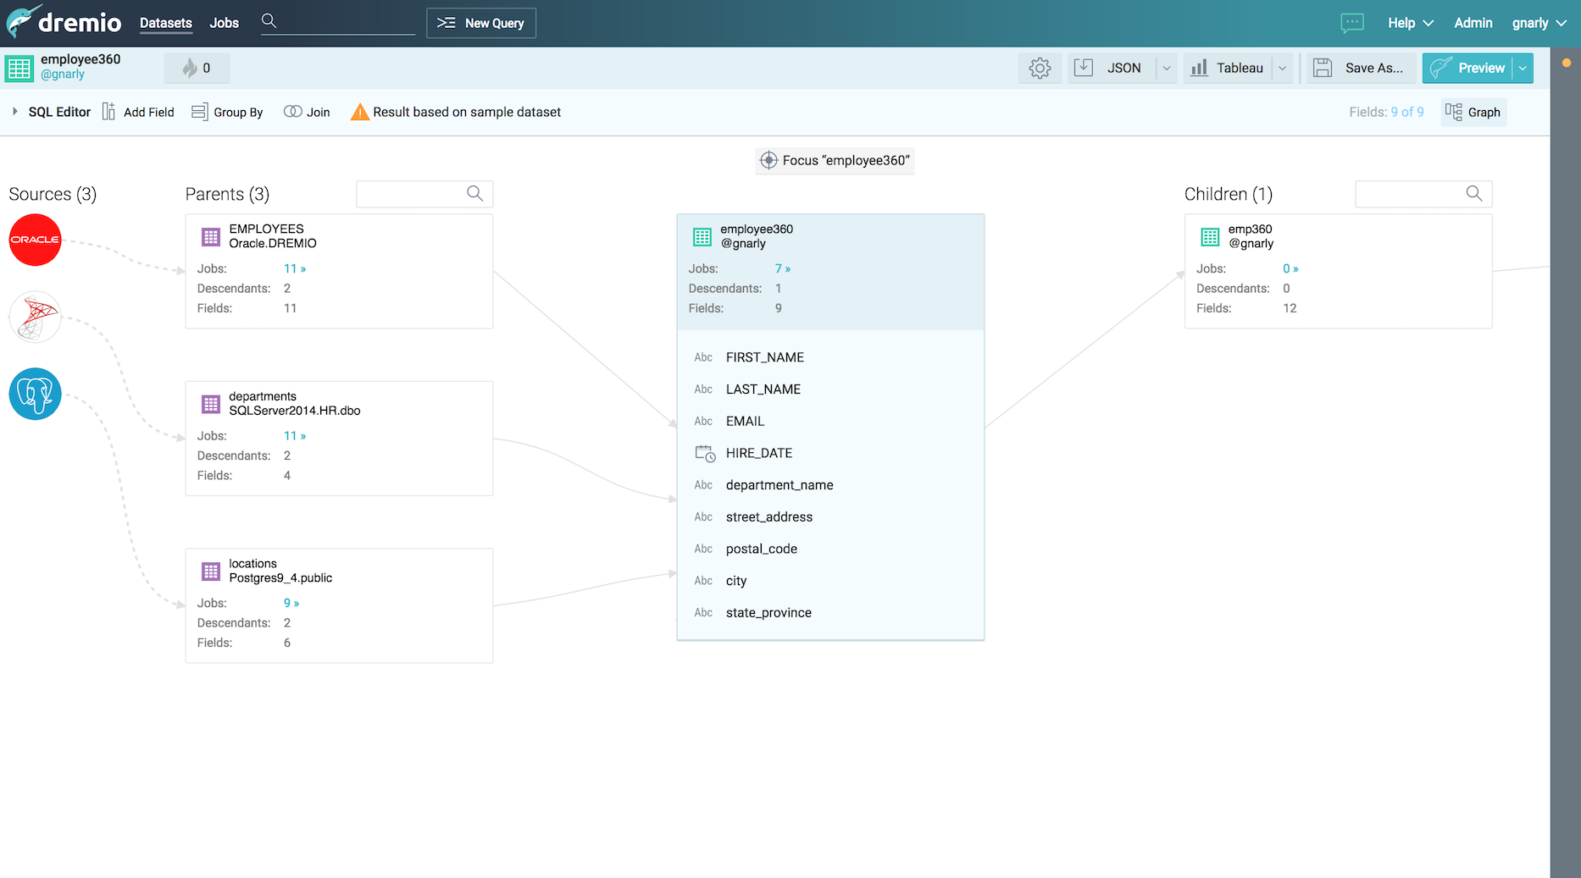This screenshot has height=878, width=1581.
Task: Click the sample dataset warning icon
Action: tap(360, 112)
